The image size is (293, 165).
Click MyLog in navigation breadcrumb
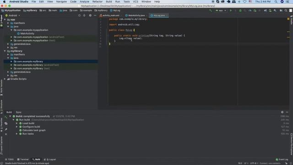pos(115,11)
